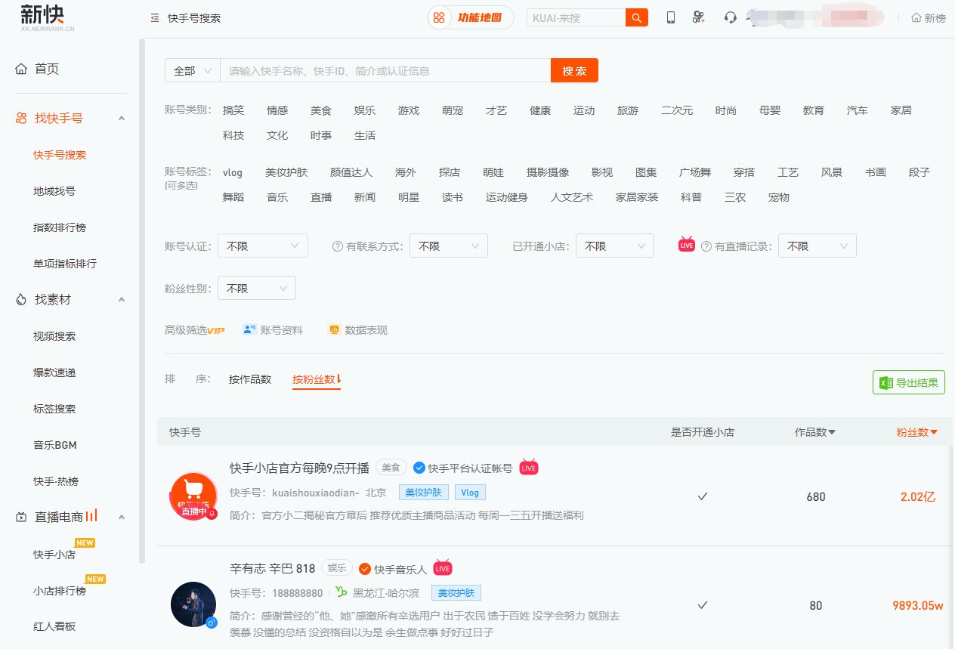This screenshot has width=955, height=649.
Task: Focus the KUAI-来搜 top search box
Action: tap(576, 17)
